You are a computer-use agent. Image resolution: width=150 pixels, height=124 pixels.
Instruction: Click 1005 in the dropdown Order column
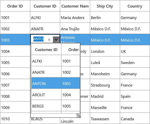pos(71,106)
